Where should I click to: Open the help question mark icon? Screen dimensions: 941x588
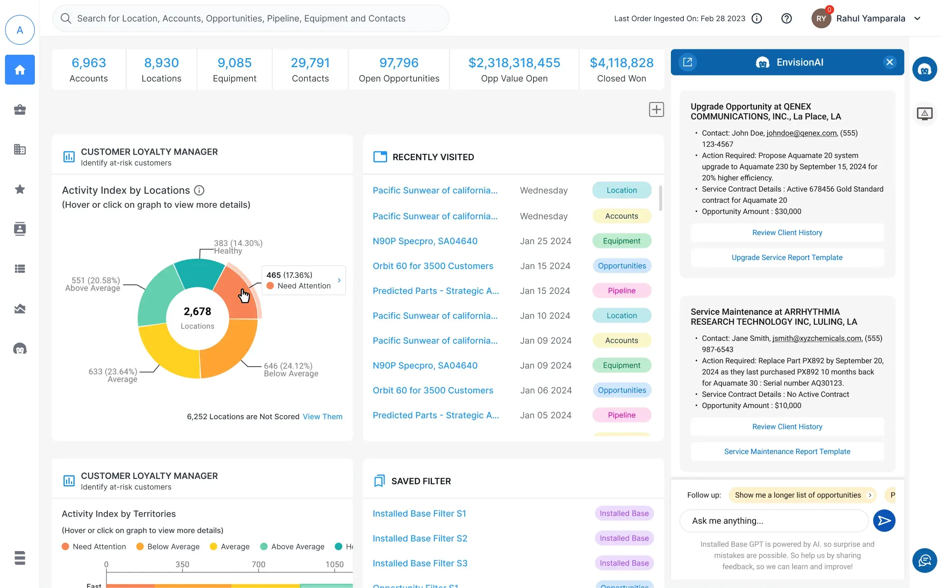pos(786,18)
